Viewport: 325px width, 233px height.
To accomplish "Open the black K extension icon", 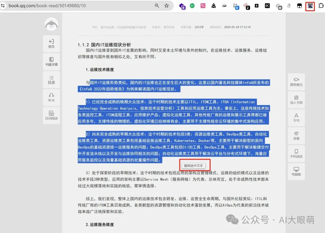I will pos(268,6).
